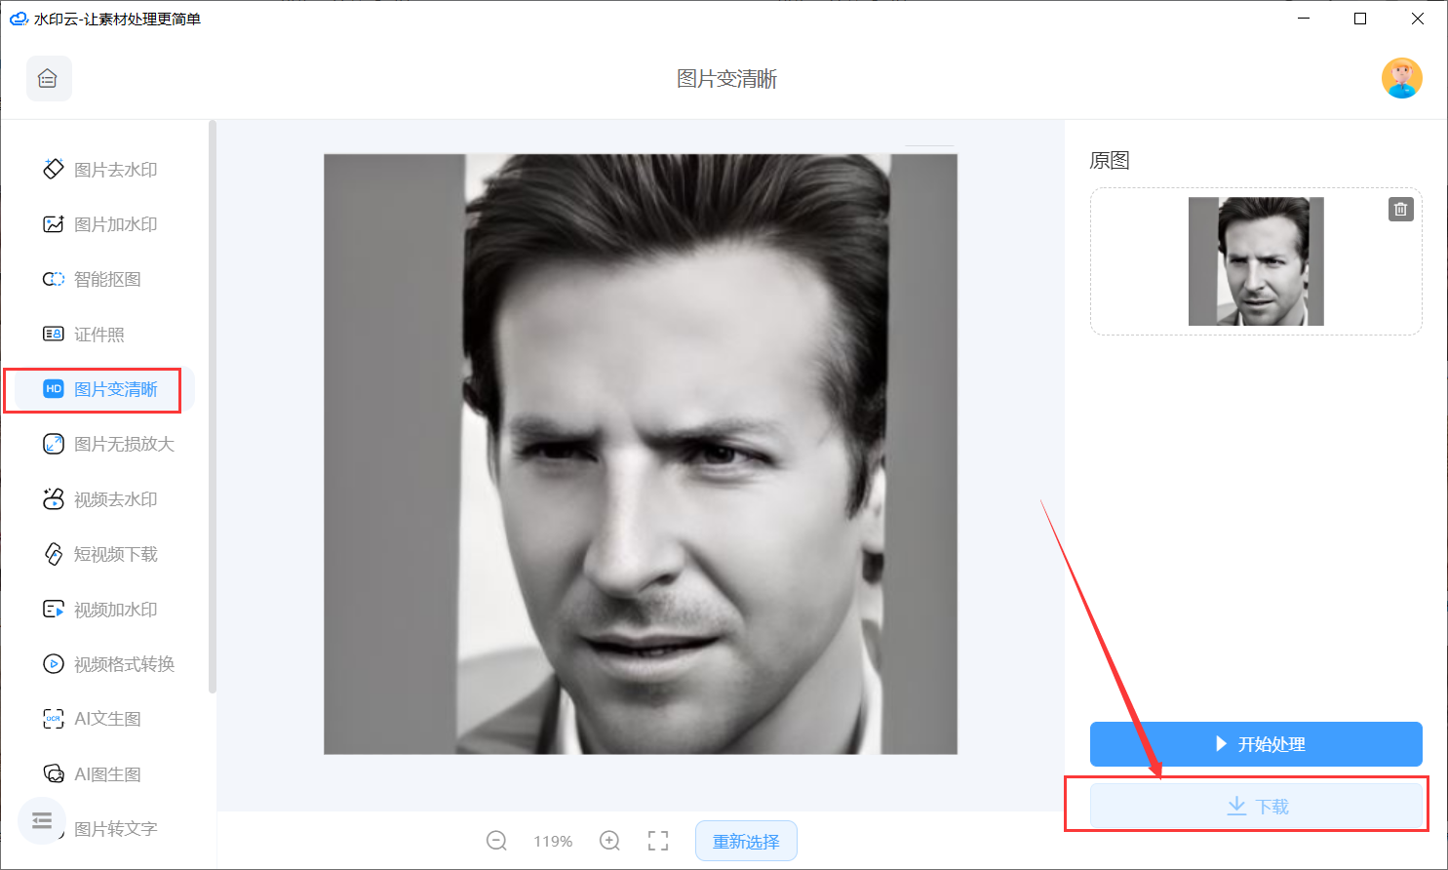1448x870 pixels.
Task: Click the zoom out magnifier icon
Action: [x=496, y=841]
